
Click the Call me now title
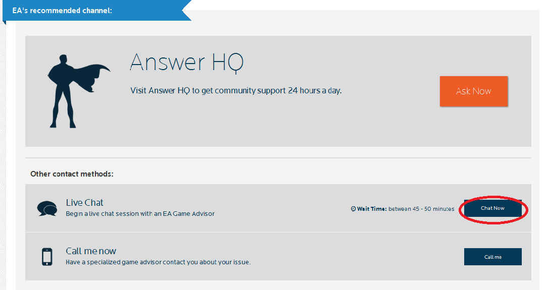point(91,251)
